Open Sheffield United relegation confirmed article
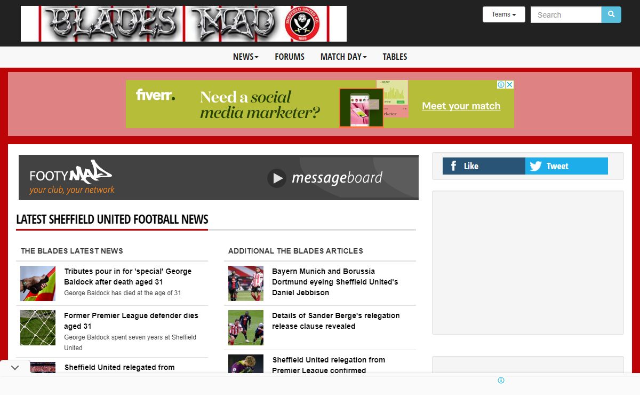This screenshot has width=640, height=395. pyautogui.click(x=329, y=365)
